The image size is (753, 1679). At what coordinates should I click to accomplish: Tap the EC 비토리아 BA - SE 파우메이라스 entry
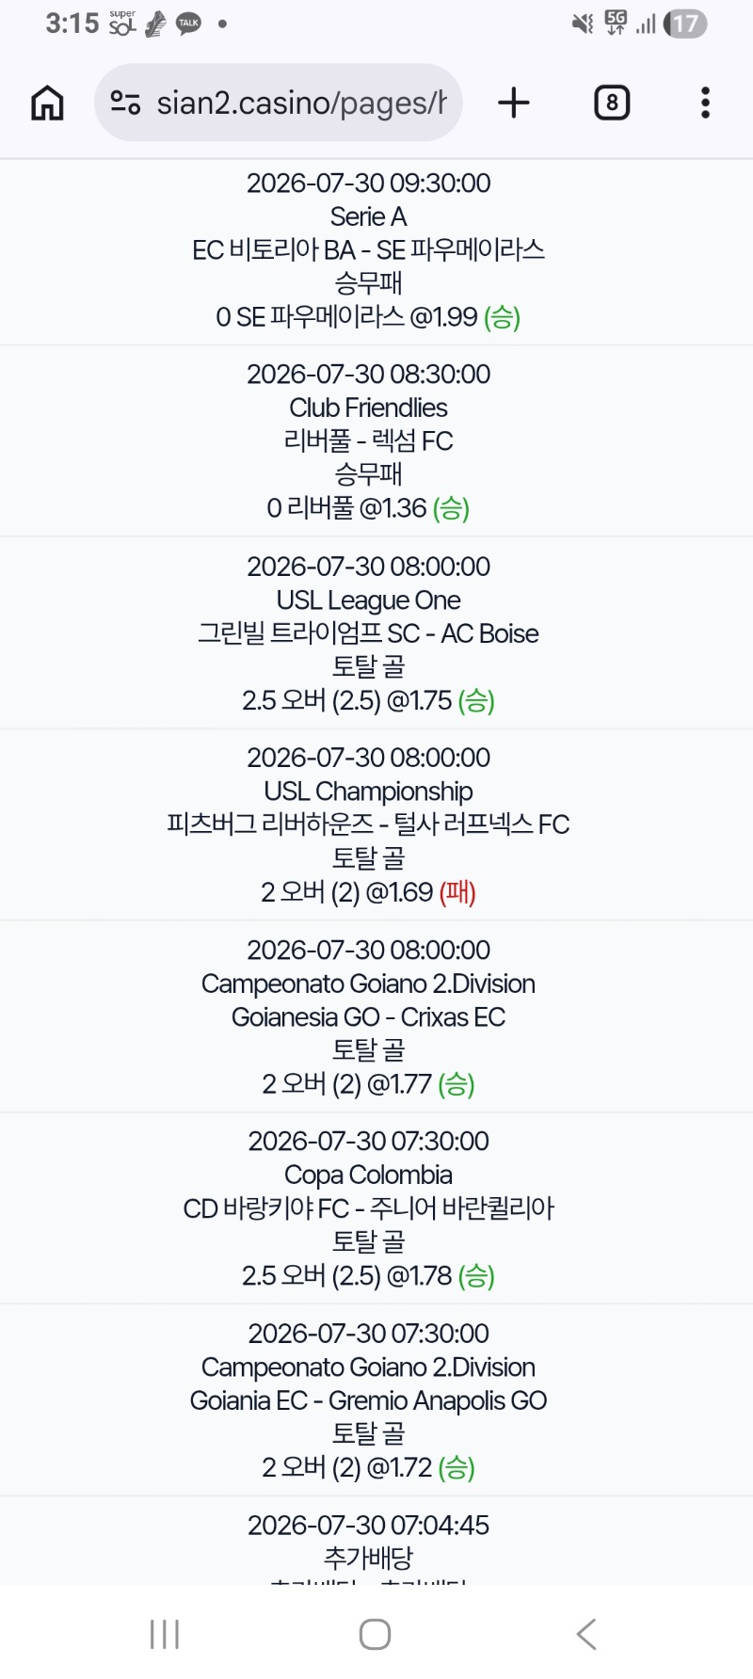click(x=368, y=250)
